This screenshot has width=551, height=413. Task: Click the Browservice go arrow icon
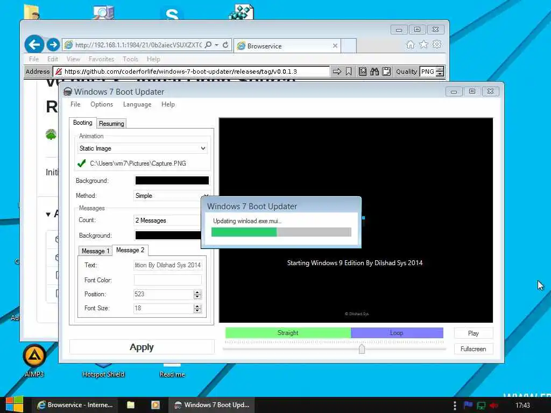(x=337, y=72)
